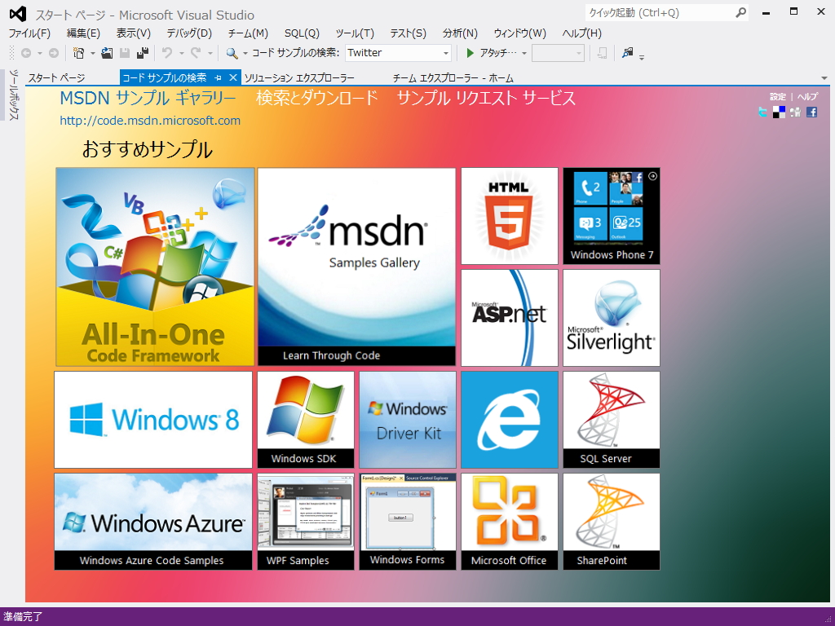835x626 pixels.
Task: Click the Digg share icon in the header
Action: (795, 112)
